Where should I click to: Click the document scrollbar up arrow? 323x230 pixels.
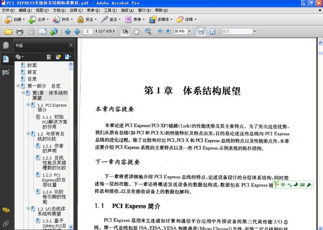click(320, 43)
